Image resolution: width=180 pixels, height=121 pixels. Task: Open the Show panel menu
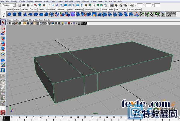pos(31,20)
